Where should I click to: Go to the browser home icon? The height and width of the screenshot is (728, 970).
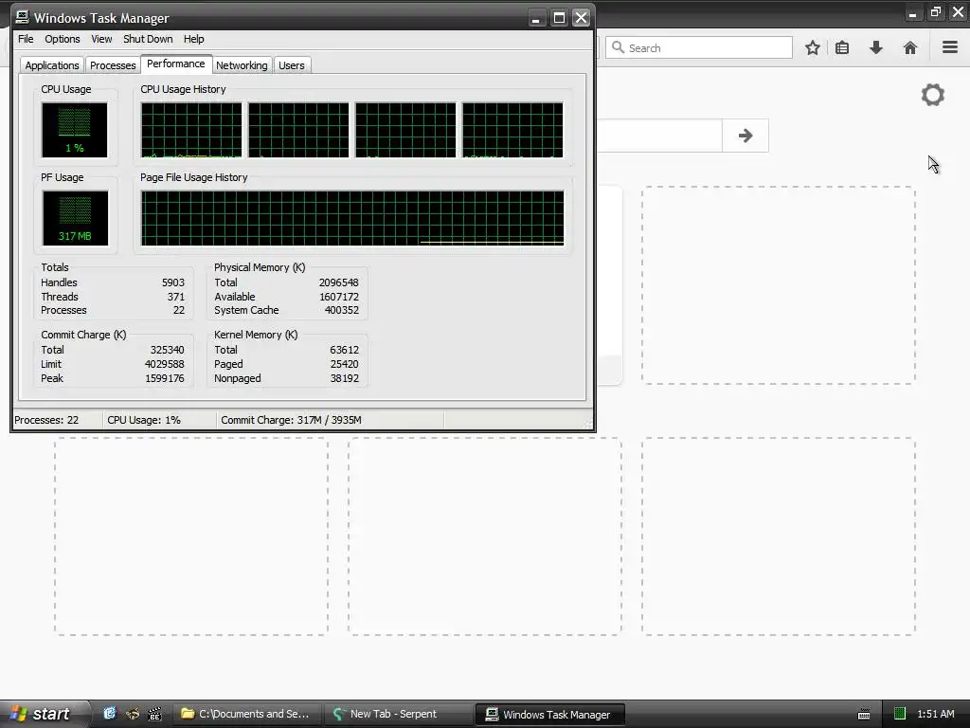click(x=910, y=47)
